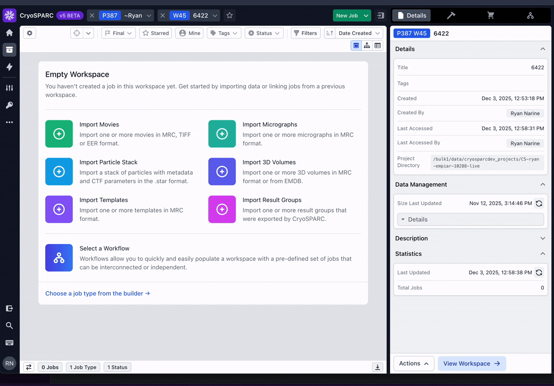554x386 pixels.
Task: Open the cart tab in right panel
Action: click(x=491, y=16)
